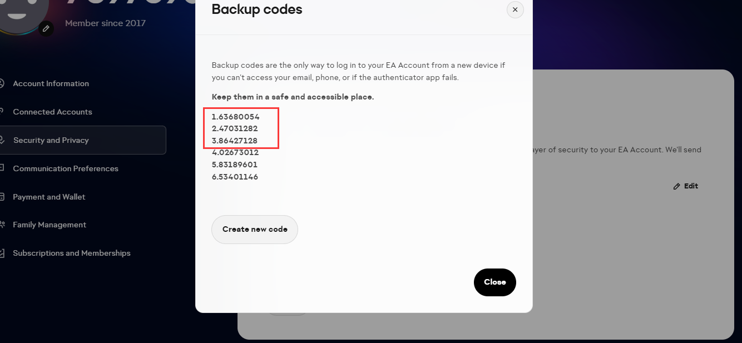
Task: Click the Family Management people icon
Action: (2, 225)
